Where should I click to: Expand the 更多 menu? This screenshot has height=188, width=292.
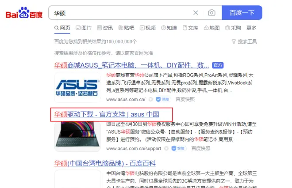[251, 28]
